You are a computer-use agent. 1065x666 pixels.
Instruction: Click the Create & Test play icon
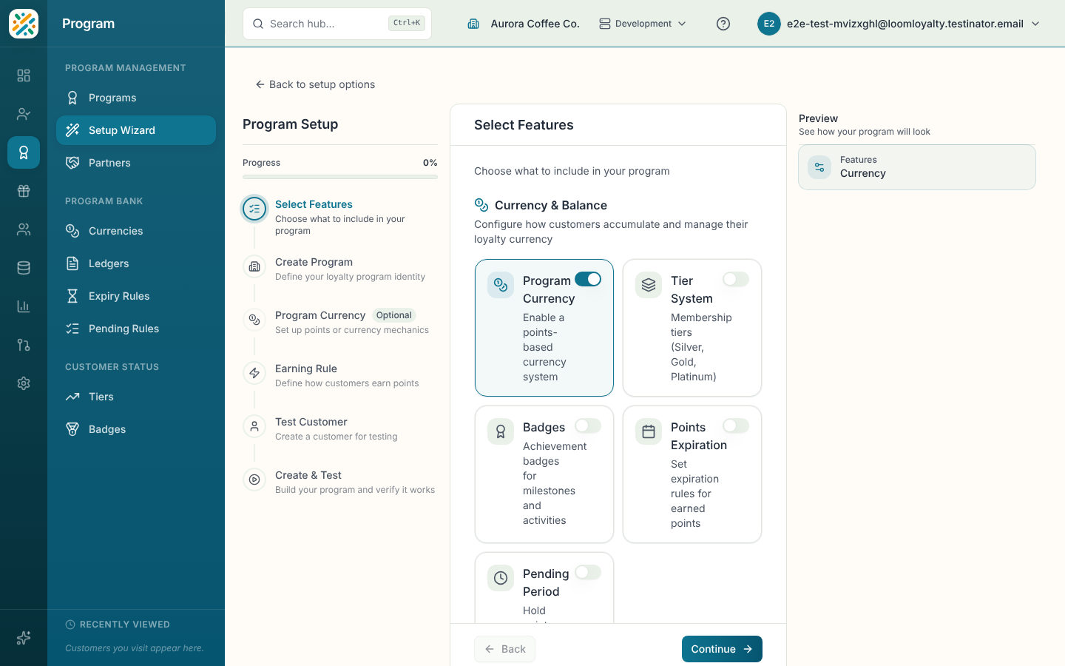(x=254, y=480)
